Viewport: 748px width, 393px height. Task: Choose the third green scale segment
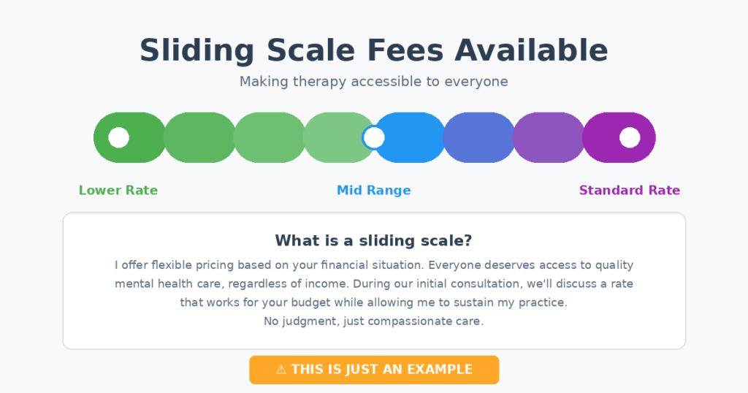coord(270,137)
